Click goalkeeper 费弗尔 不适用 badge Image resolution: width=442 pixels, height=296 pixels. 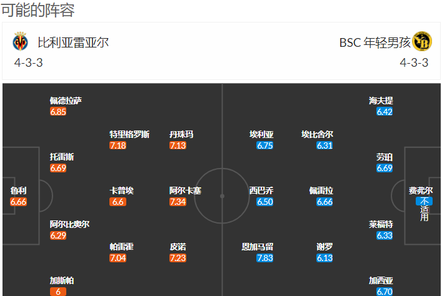(x=424, y=209)
